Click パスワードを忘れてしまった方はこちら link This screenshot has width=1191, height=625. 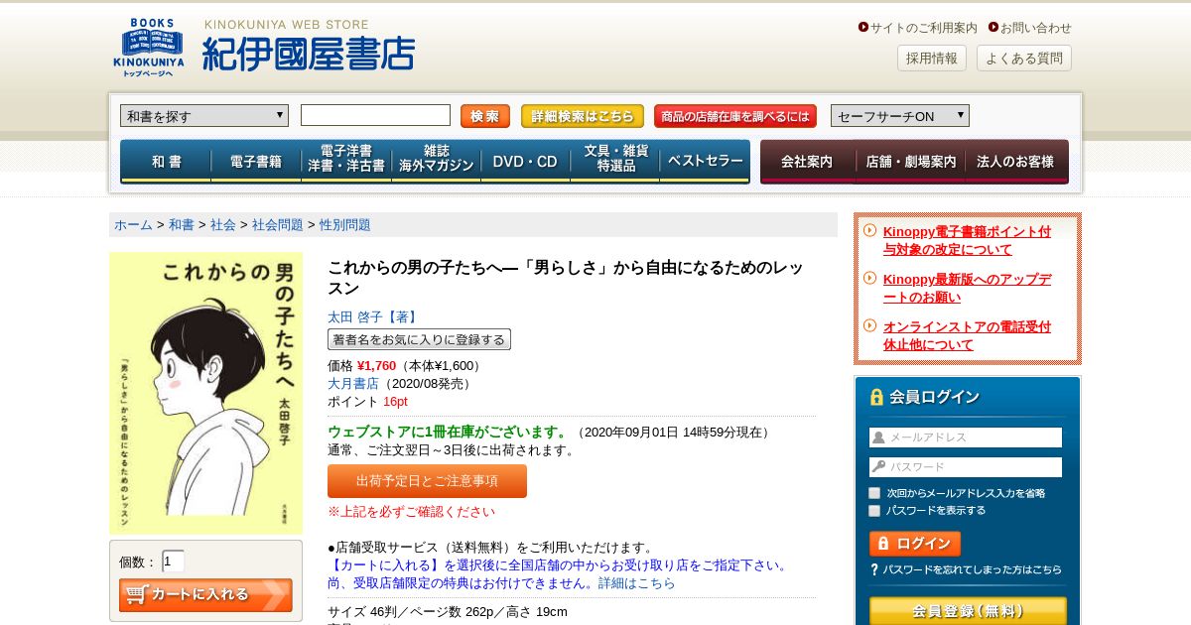pos(973,569)
